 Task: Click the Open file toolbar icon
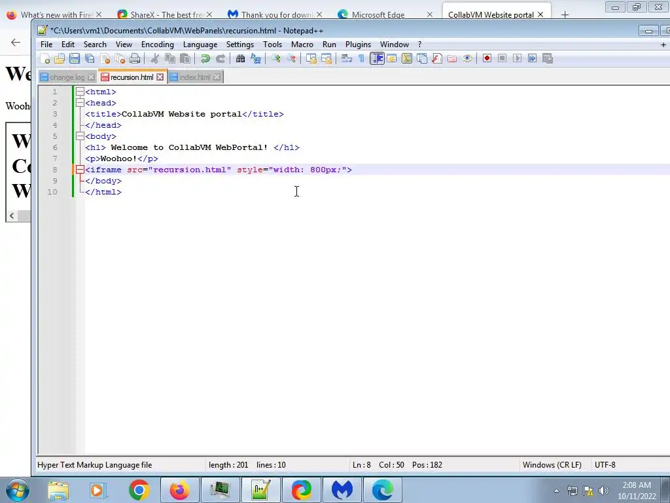60,58
